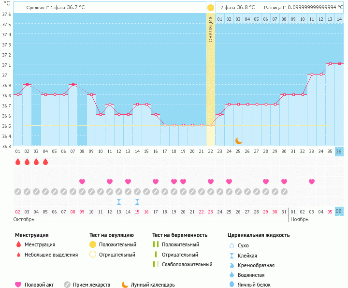The height and width of the screenshot is (288, 348).
Task: Click the menstruation drop icon on cycle day 04
Action: click(45, 162)
